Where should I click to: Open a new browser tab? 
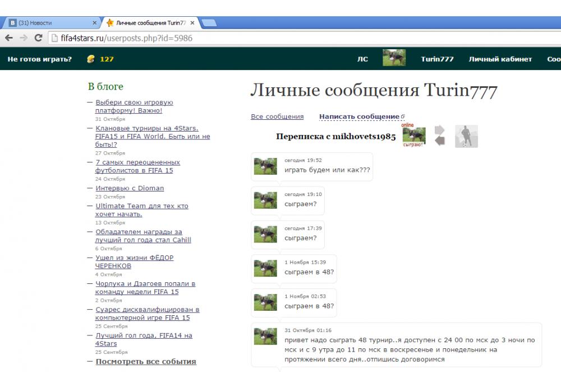coord(209,23)
